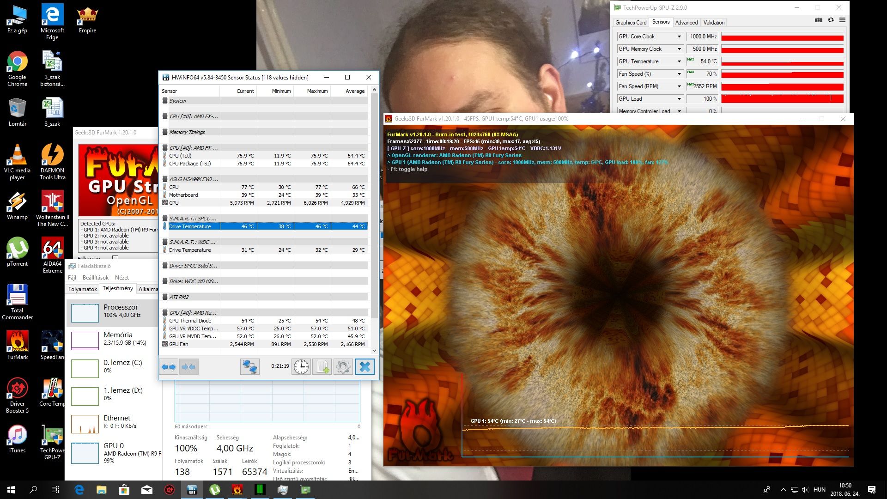887x499 pixels.
Task: Open the GPU Core Clock dropdown
Action: click(679, 37)
